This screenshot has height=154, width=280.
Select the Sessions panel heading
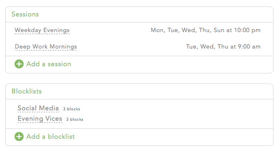point(25,14)
